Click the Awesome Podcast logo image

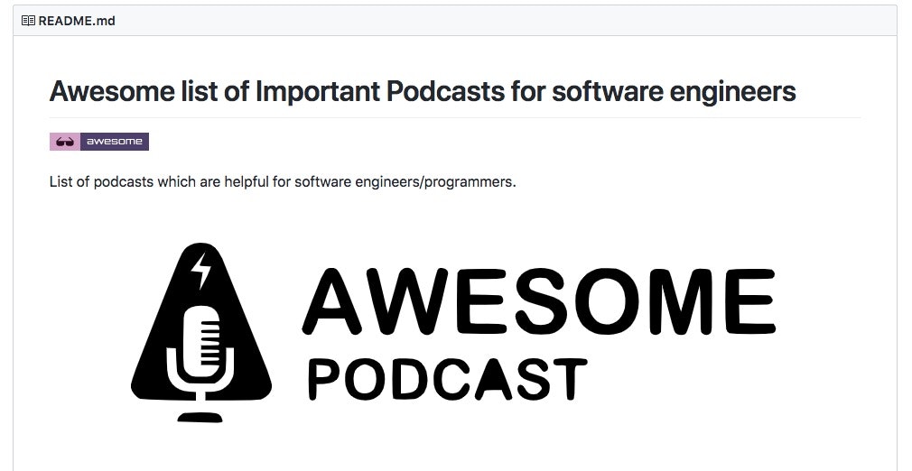453,333
